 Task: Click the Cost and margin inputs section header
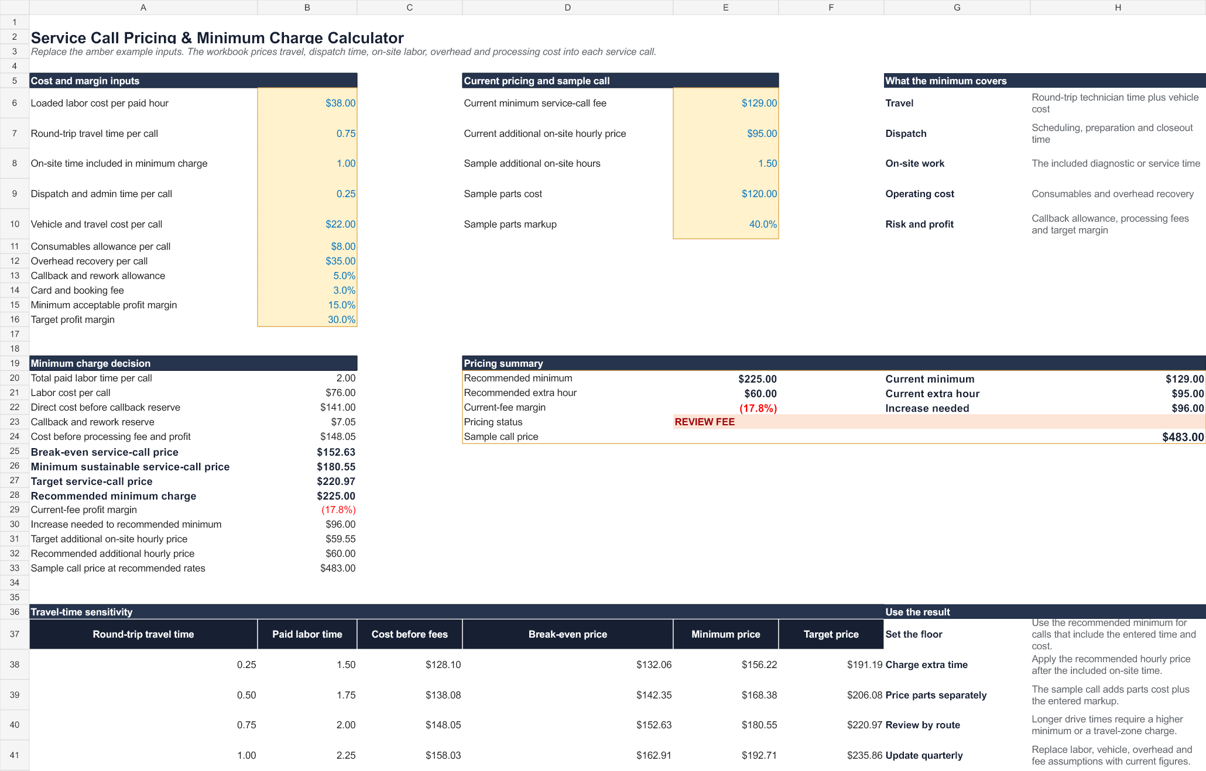tap(193, 81)
